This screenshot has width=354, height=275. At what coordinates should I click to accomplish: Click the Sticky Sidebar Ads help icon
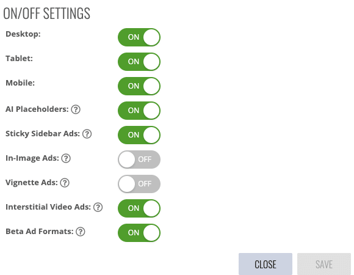87,134
